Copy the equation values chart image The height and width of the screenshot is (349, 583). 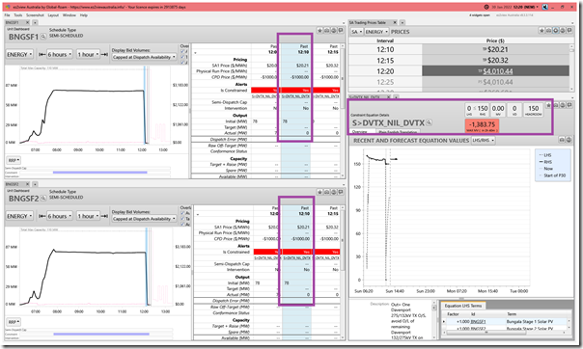(562, 140)
